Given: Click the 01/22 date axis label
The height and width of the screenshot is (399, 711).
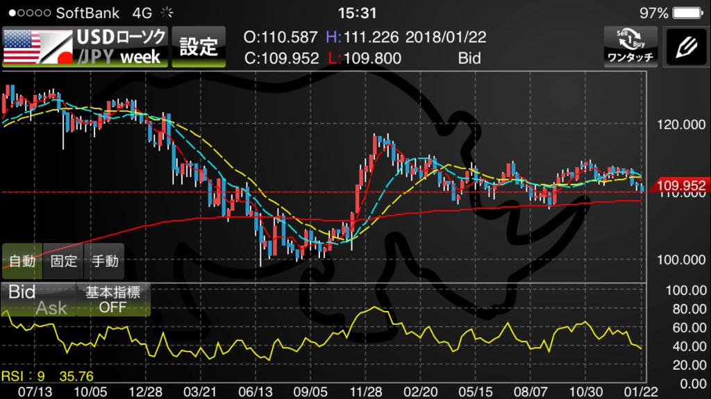Looking at the screenshot, I should point(641,392).
